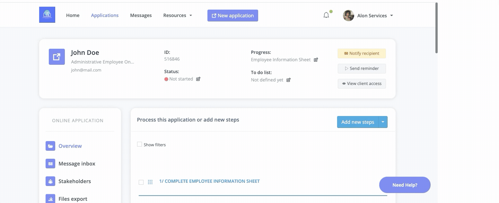The height and width of the screenshot is (203, 499).
Task: Click the step drag handle grid icon
Action: [x=150, y=182]
